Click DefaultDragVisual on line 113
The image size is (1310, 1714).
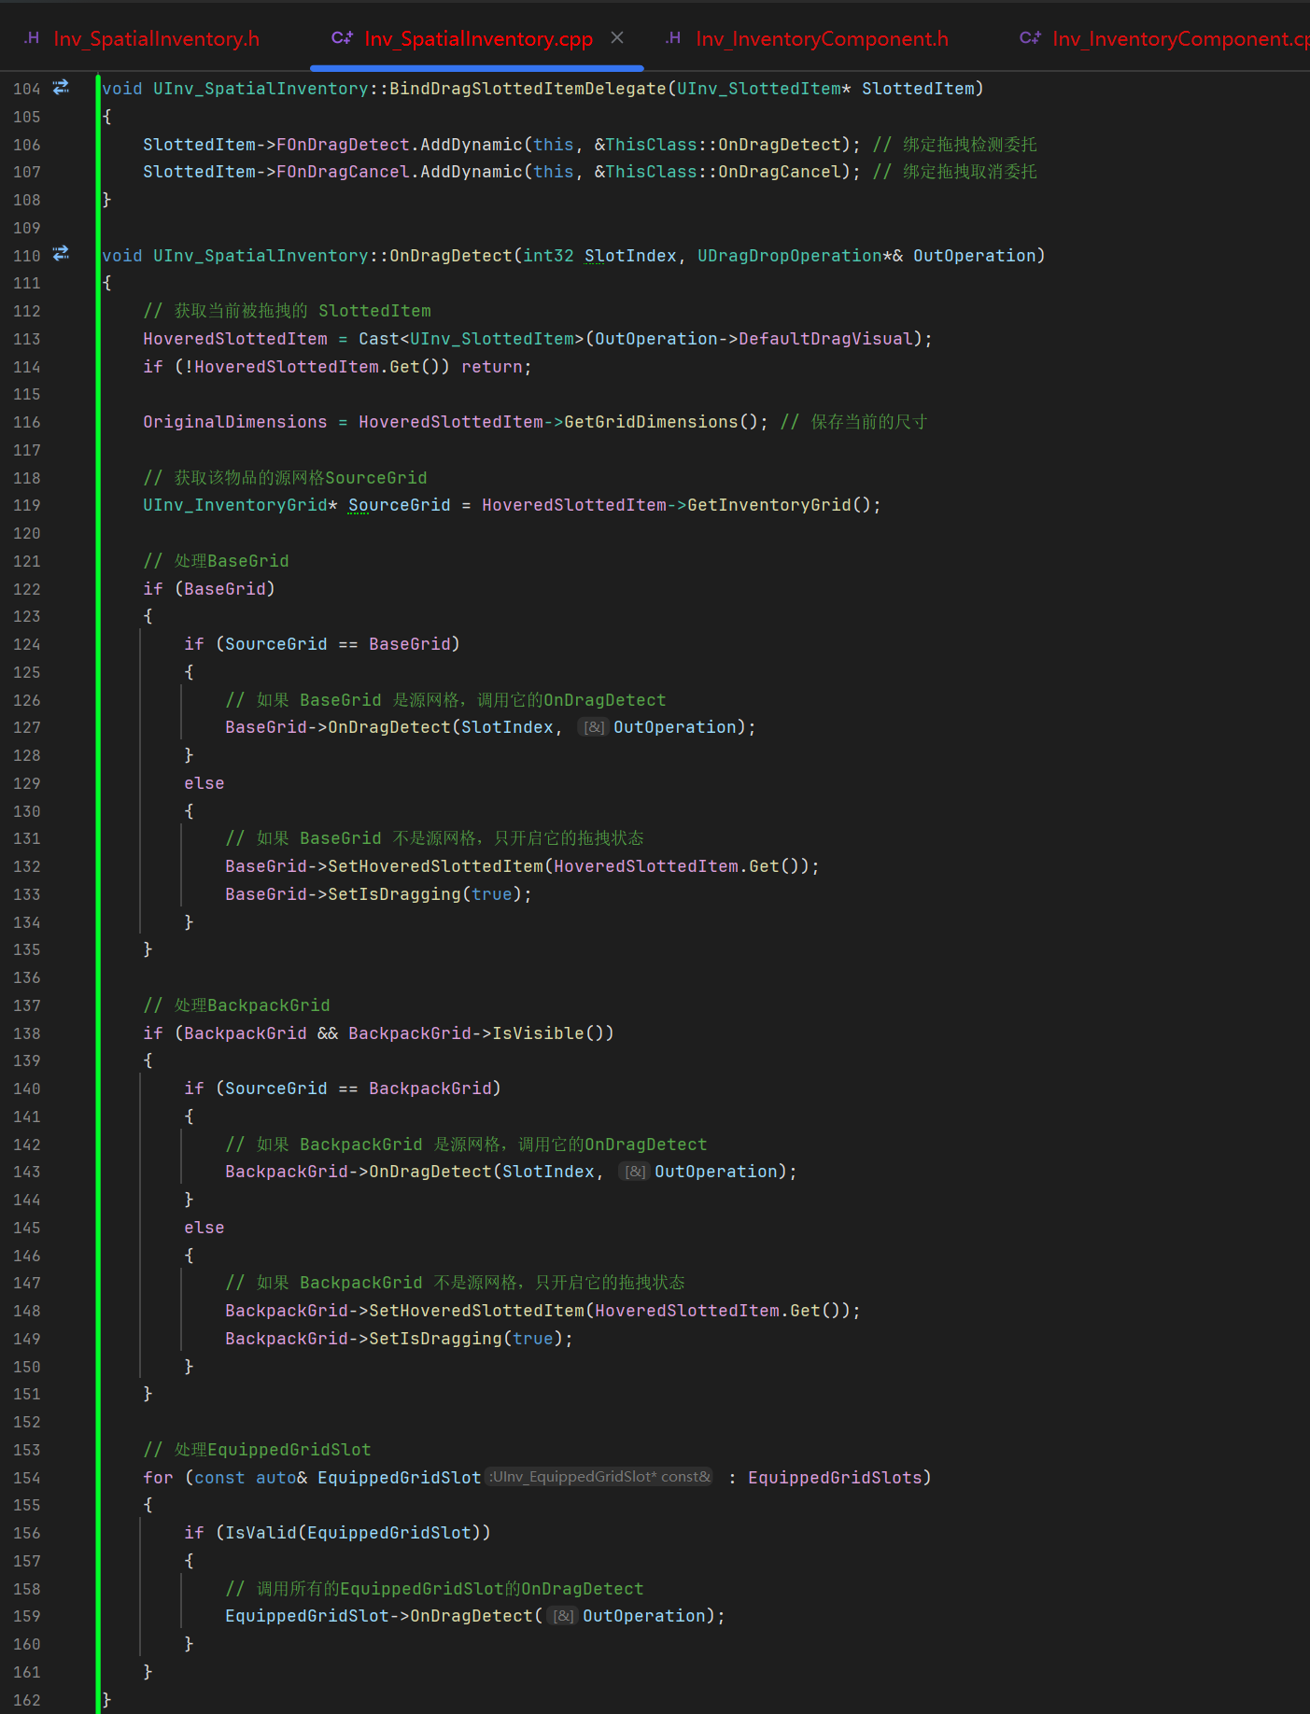point(825,339)
